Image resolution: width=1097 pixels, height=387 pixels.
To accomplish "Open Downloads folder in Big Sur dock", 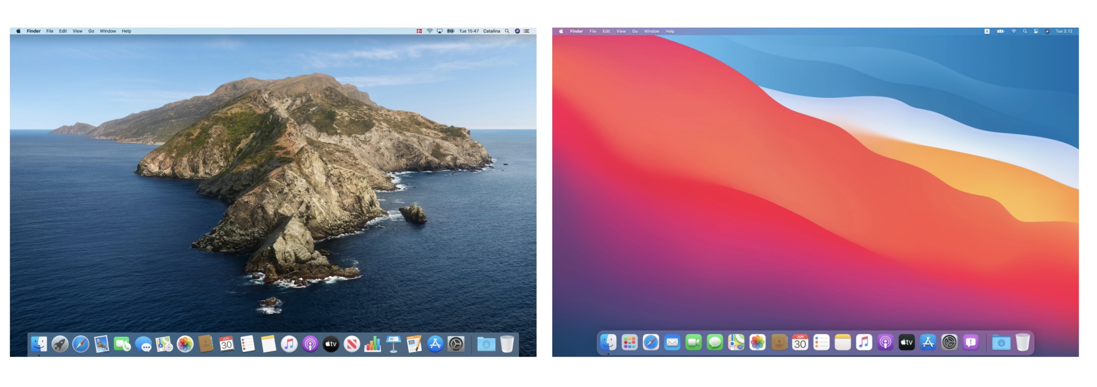I will (1001, 342).
